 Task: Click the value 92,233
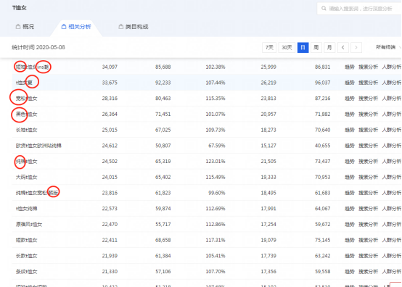coord(163,83)
